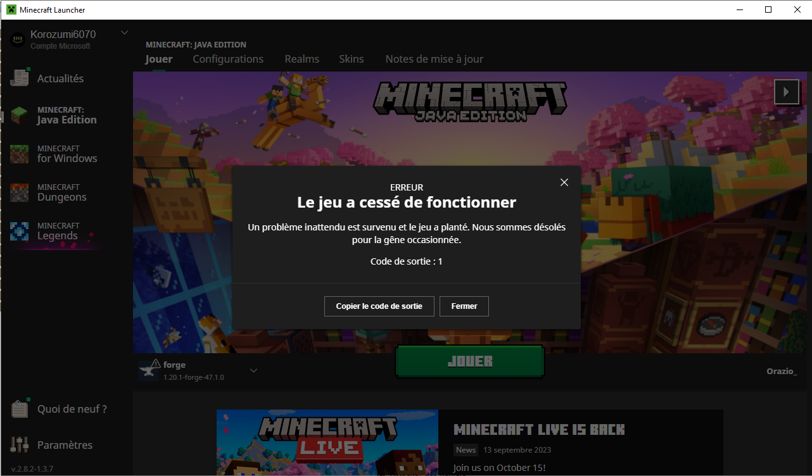Close the error dialog with the X
812x476 pixels.
pyautogui.click(x=564, y=182)
